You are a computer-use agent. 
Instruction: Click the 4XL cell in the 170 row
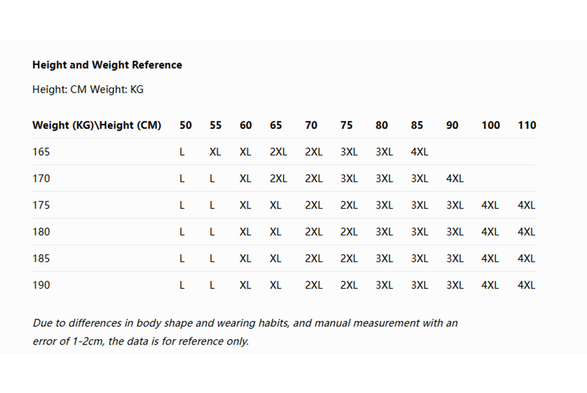point(455,178)
